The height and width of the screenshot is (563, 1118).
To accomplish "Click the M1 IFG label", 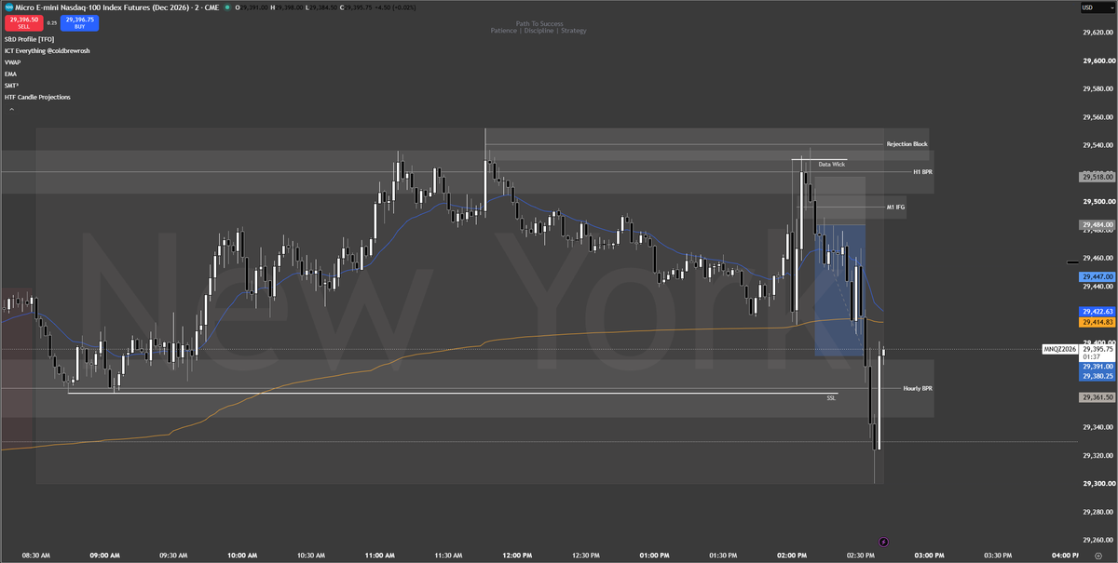I will (895, 208).
